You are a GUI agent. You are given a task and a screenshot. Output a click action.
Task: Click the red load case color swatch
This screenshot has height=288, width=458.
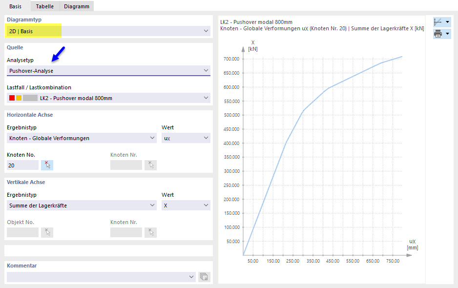tap(12, 98)
